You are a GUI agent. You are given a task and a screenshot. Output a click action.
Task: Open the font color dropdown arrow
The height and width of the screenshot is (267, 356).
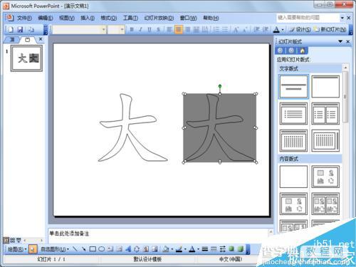click(x=283, y=30)
